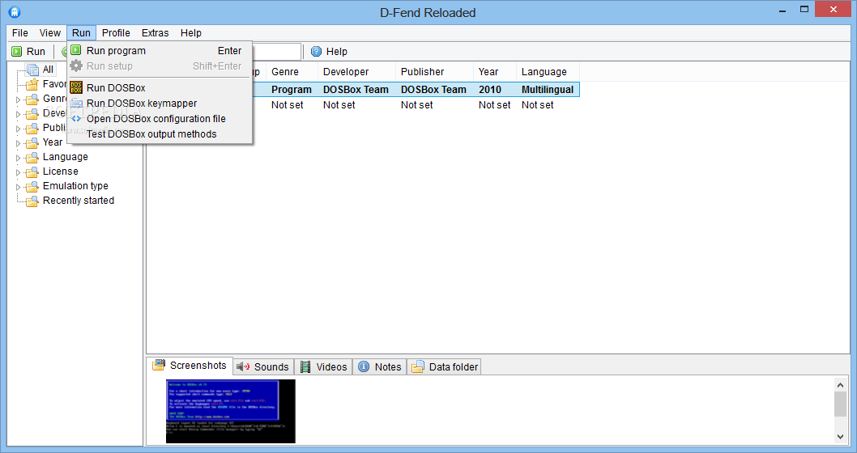857x453 pixels.
Task: Switch to the Videos tab
Action: coord(323,366)
